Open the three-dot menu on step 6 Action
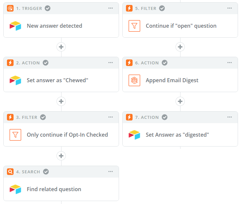 [229, 62]
